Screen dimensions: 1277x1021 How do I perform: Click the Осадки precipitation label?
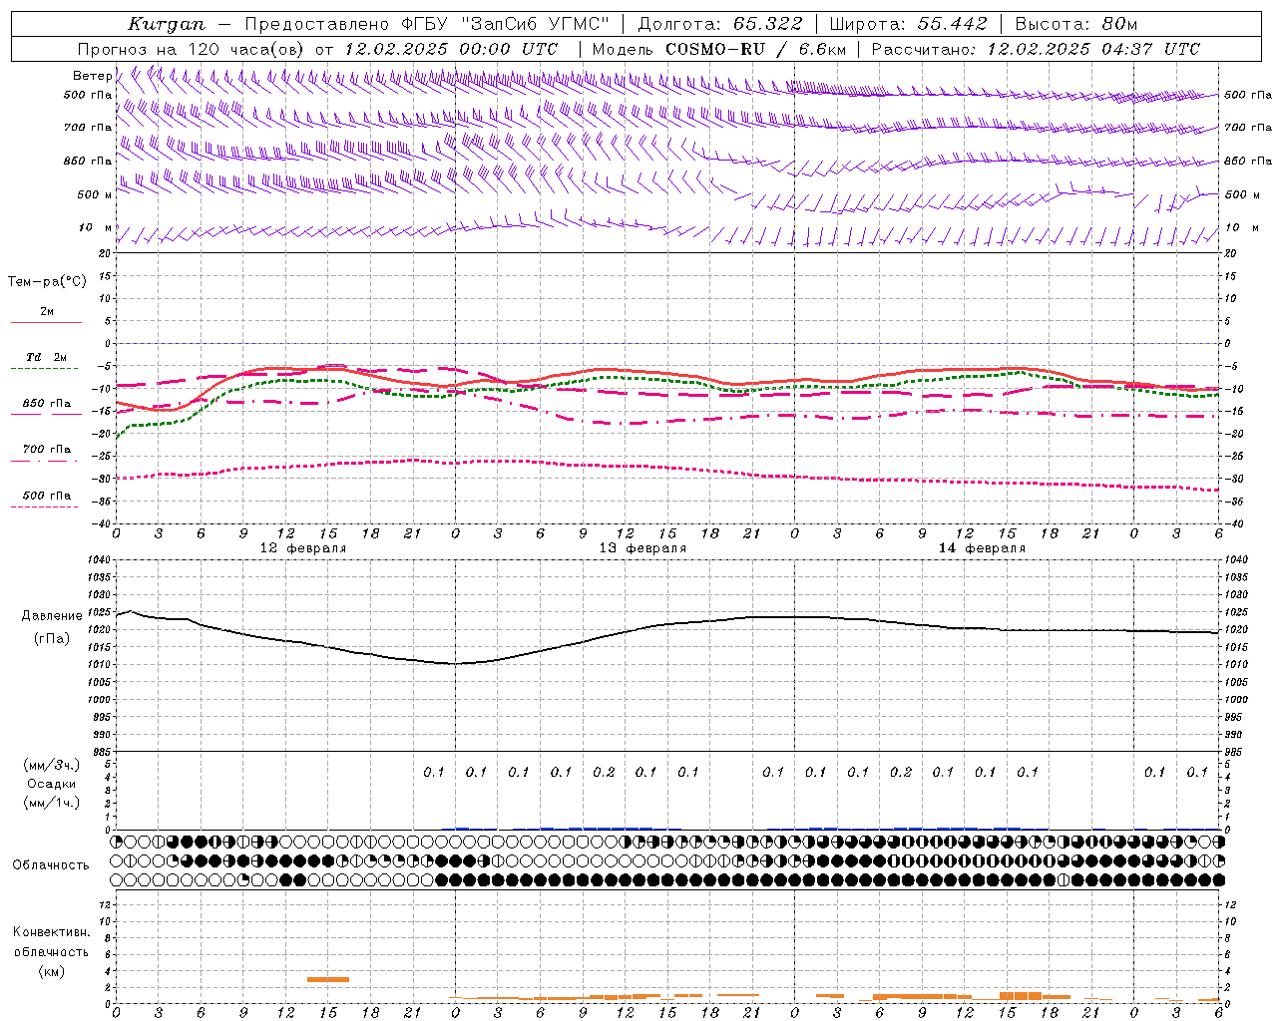tap(52, 784)
